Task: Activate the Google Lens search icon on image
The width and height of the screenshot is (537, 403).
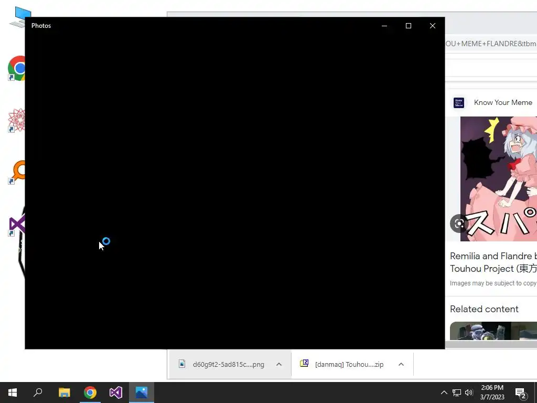Action: (459, 224)
